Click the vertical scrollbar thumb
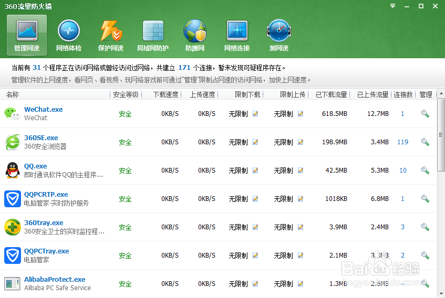Viewport: 445px width, 298px height. coord(441,135)
